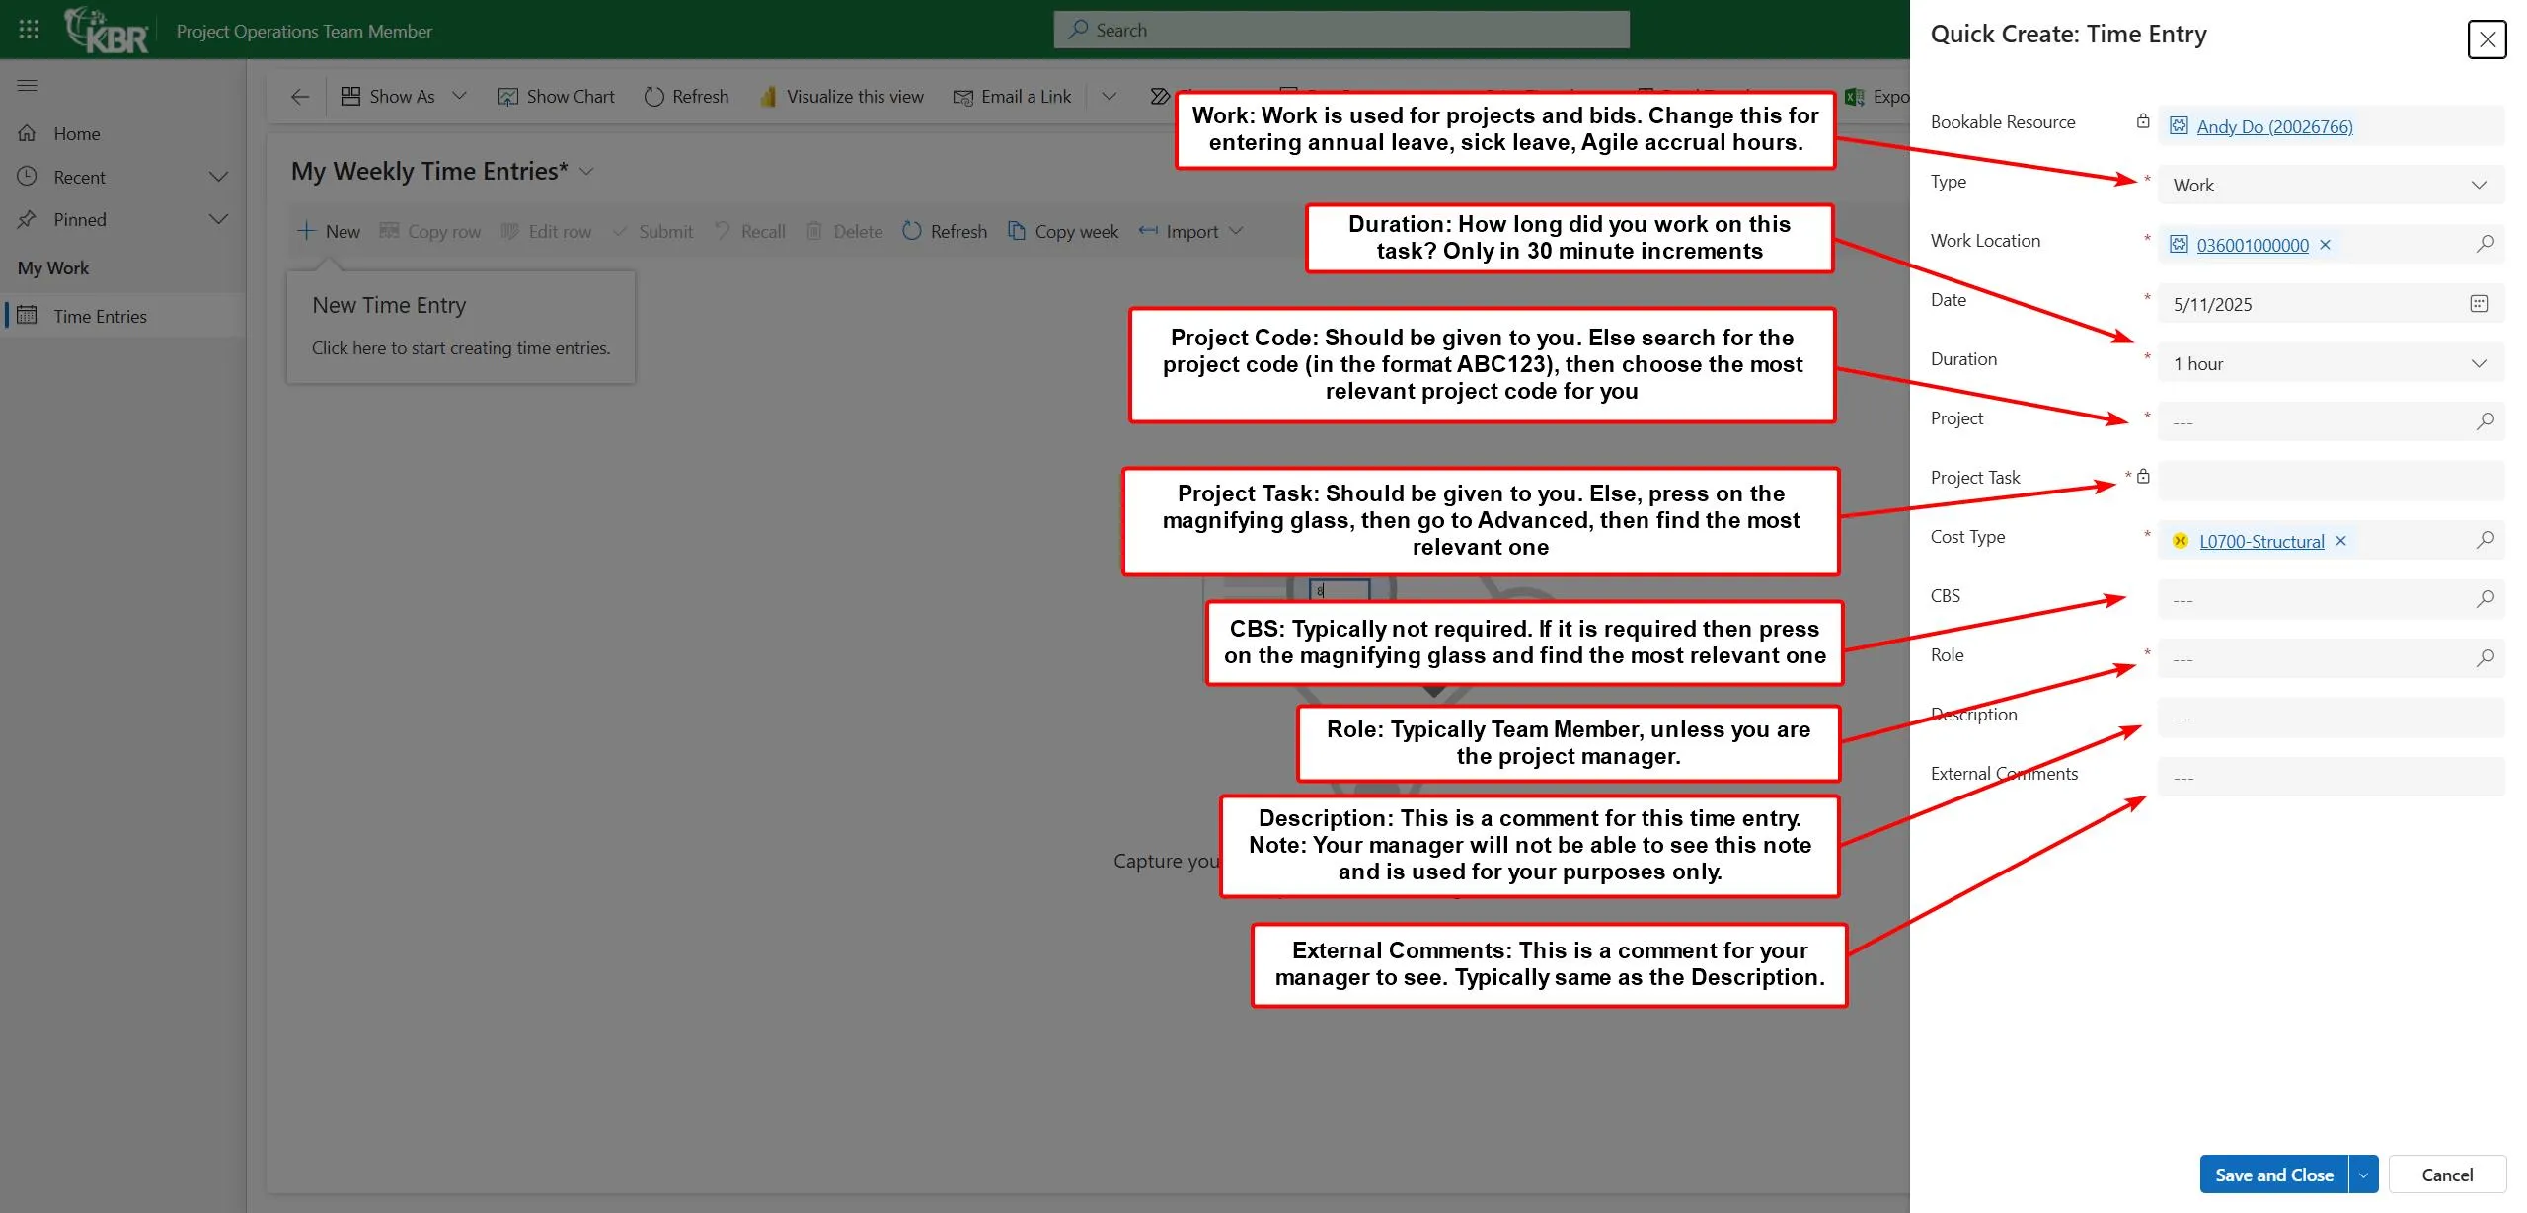Click the CBS lookup magnifying glass
The width and height of the screenshot is (2527, 1213).
click(2485, 599)
